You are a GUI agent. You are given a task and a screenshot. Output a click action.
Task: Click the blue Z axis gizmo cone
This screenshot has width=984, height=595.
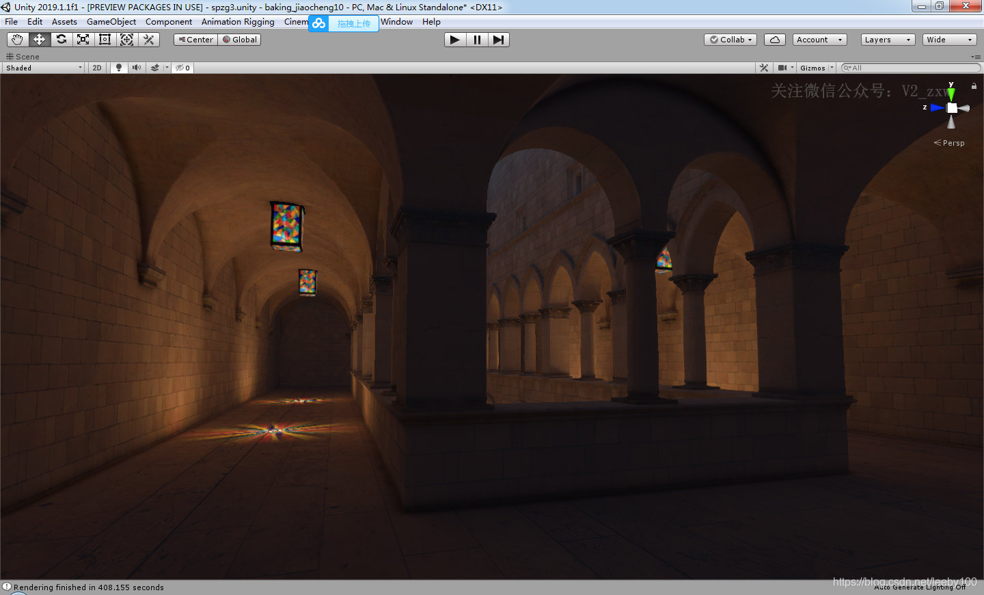[x=937, y=107]
